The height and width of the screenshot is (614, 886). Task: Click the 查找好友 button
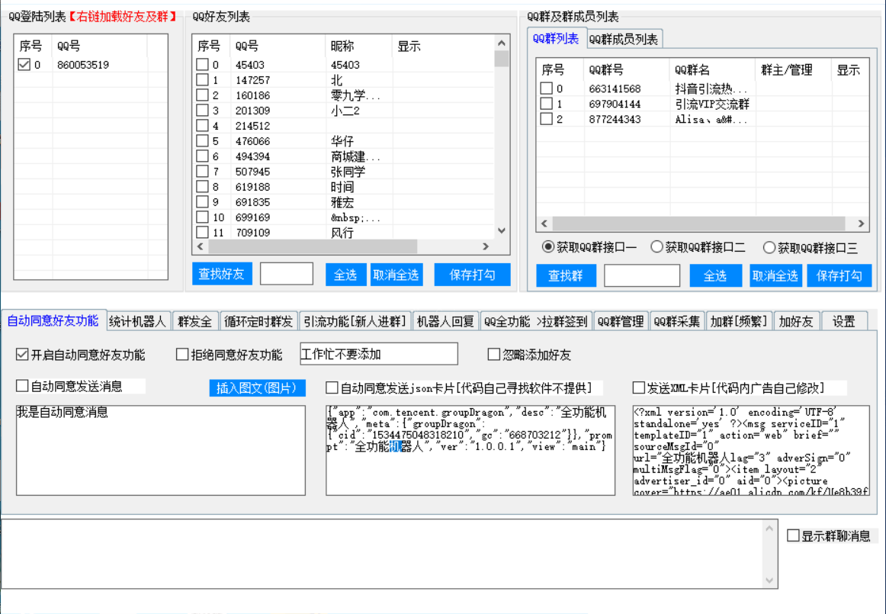(221, 275)
